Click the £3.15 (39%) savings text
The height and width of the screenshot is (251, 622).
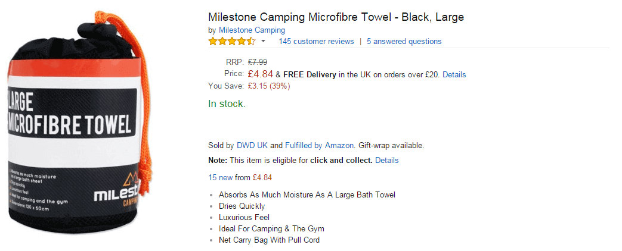tap(269, 86)
